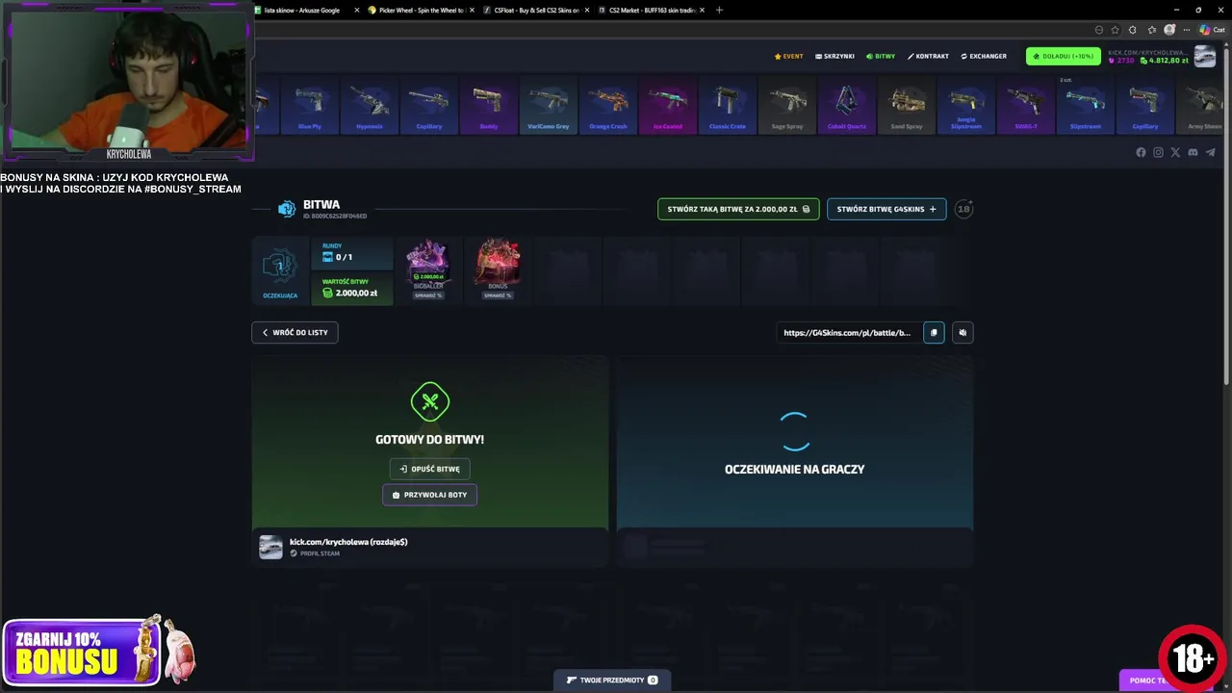Click the Blue Ply skin drop

point(310,107)
